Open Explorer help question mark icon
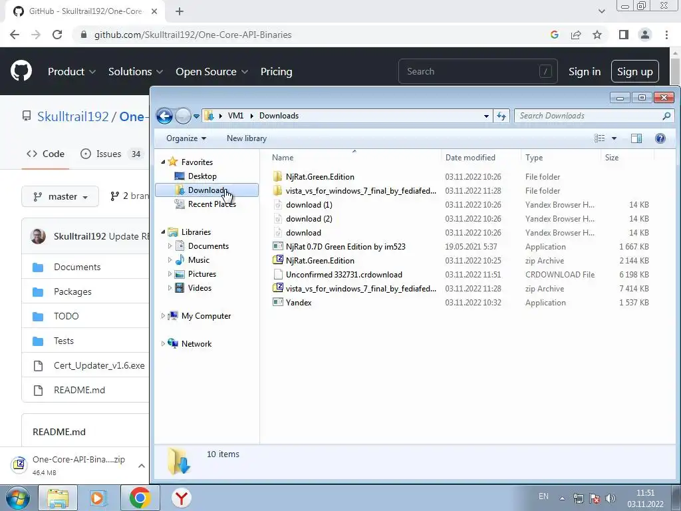Viewport: 681px width, 511px height. tap(660, 138)
